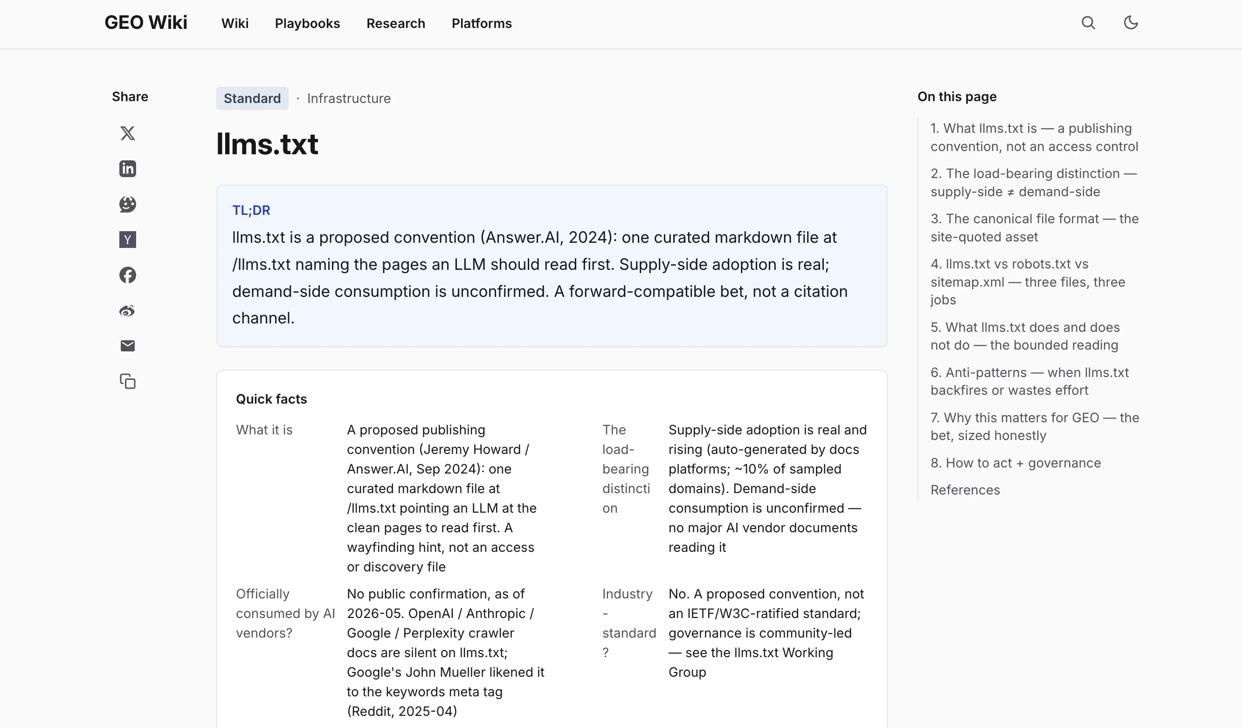This screenshot has width=1242, height=728.
Task: Jump to the References section
Action: (x=965, y=490)
